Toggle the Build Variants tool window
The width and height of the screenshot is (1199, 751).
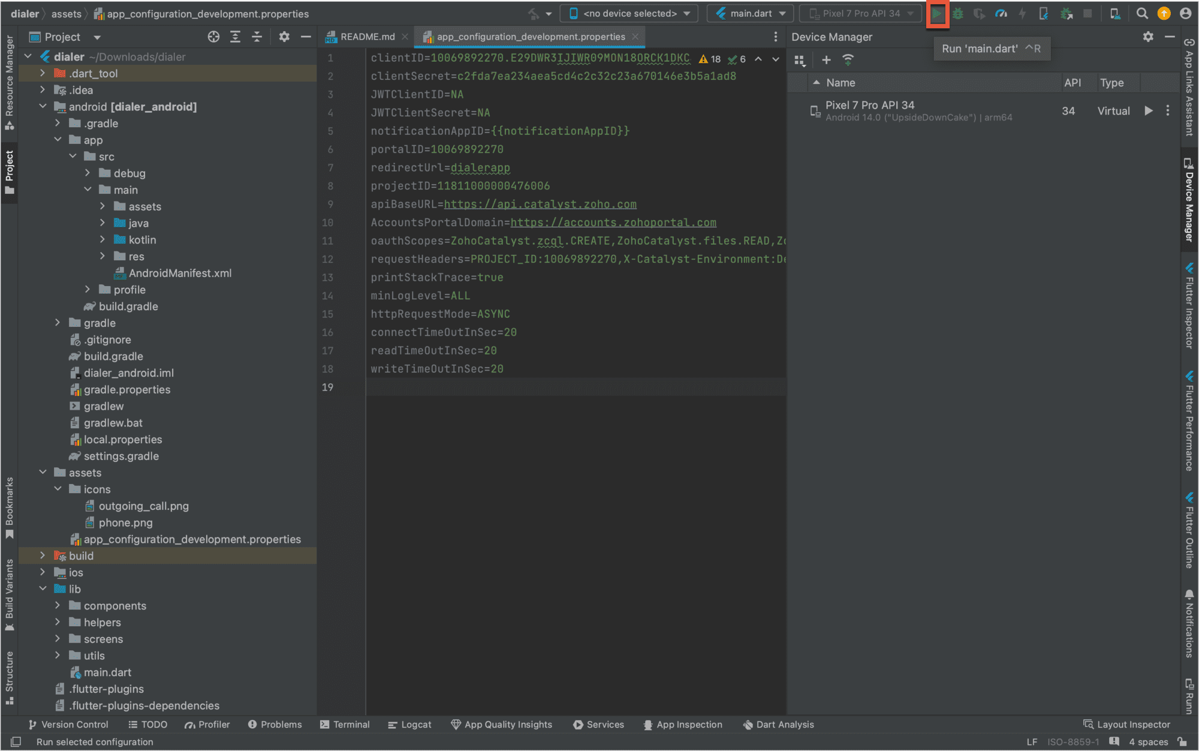(x=9, y=594)
